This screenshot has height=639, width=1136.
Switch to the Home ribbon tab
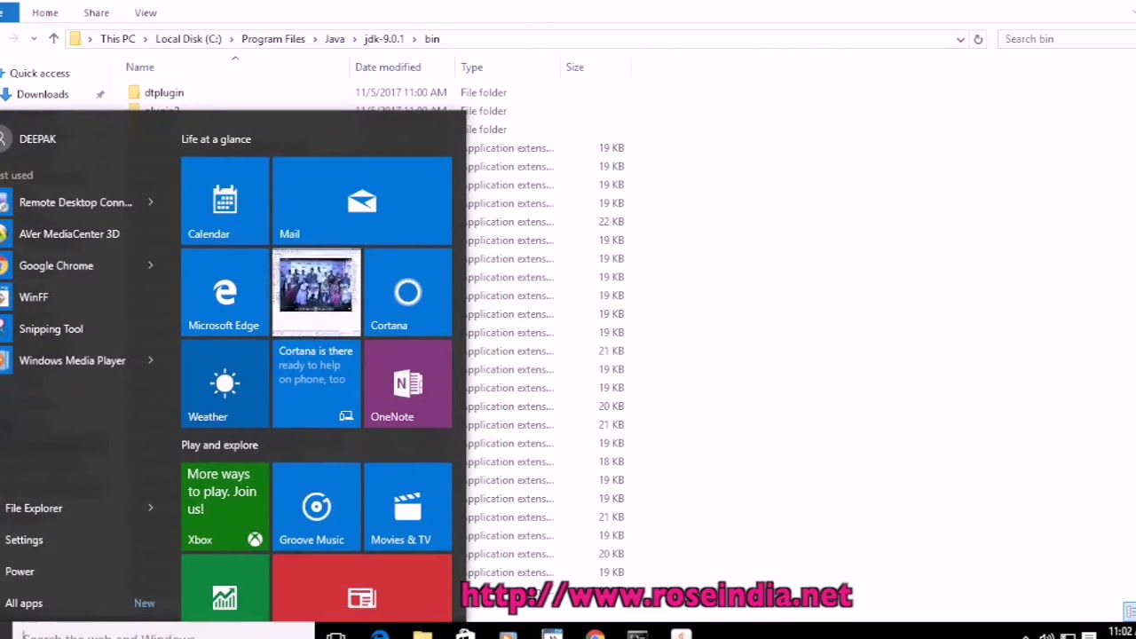(x=44, y=12)
